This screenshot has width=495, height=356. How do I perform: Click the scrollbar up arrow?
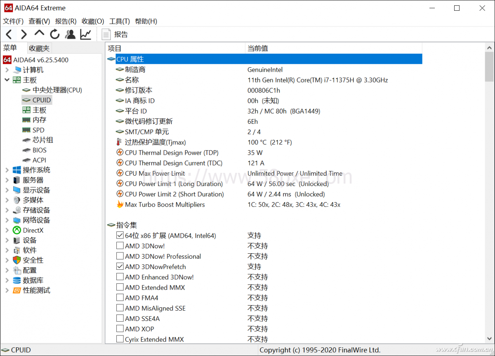click(x=489, y=47)
